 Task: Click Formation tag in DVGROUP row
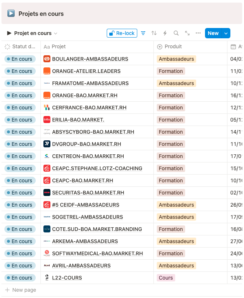pos(171,144)
